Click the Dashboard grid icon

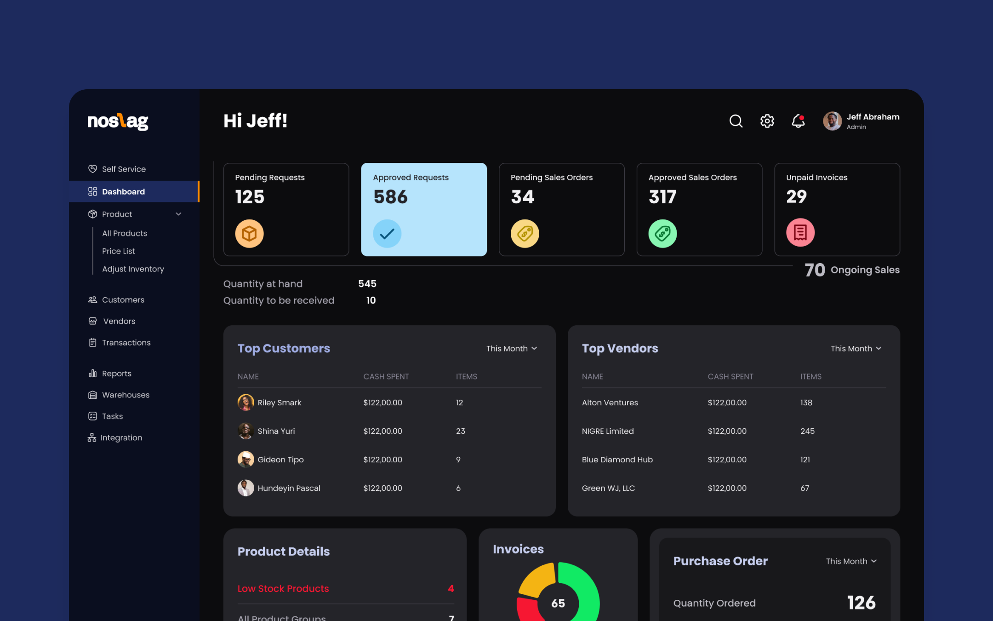pos(92,191)
